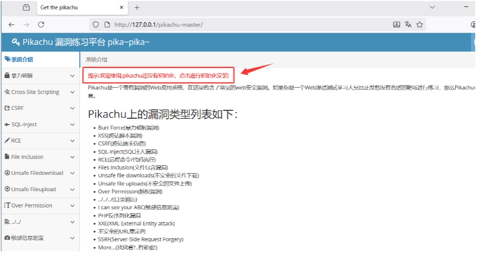Image resolution: width=489 pixels, height=255 pixels.
Task: Click the browser back arrow
Action: click(12, 25)
